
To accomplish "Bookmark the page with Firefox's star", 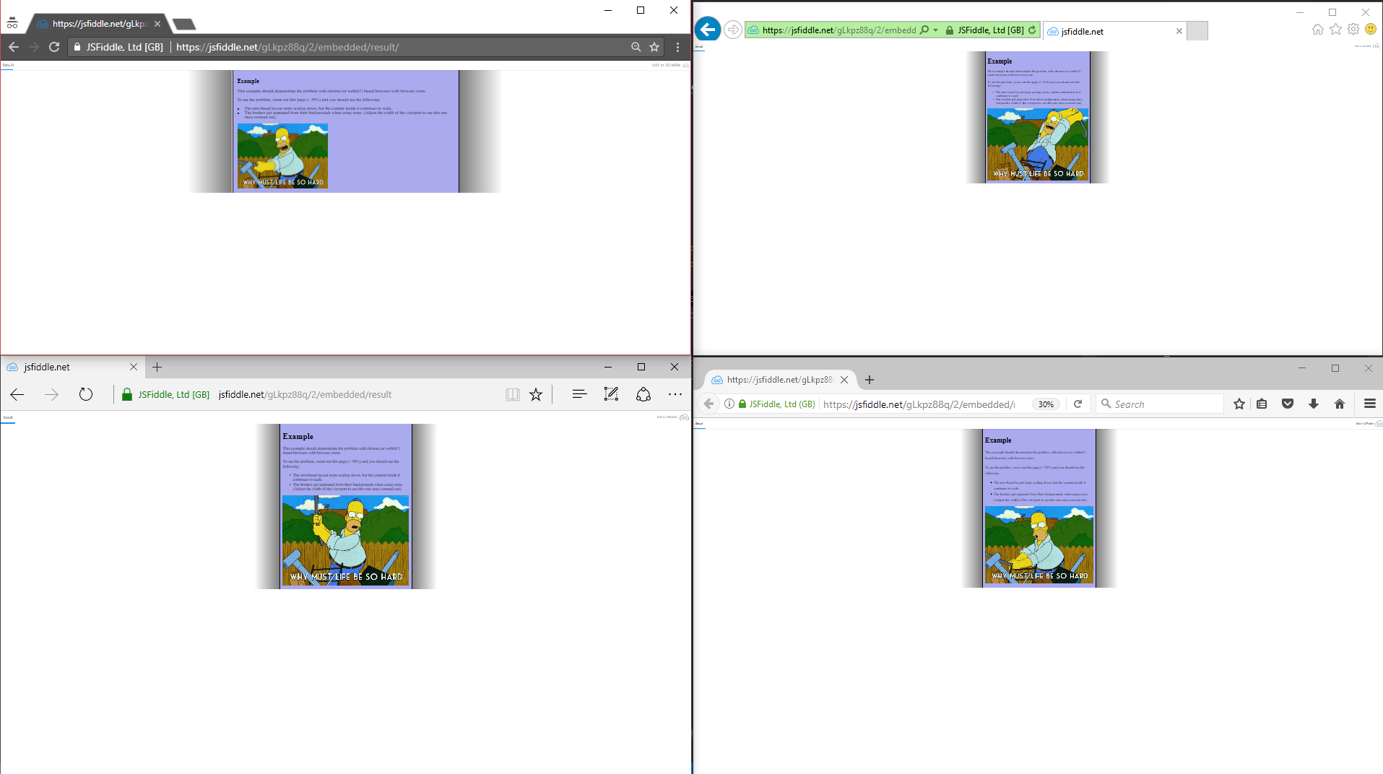I will pos(1239,404).
